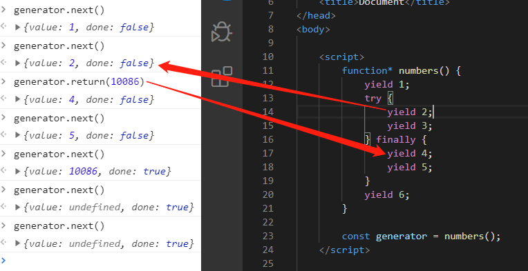The image size is (528, 271).
Task: Click the "yield 2;" statement in the editor
Action: tap(409, 112)
